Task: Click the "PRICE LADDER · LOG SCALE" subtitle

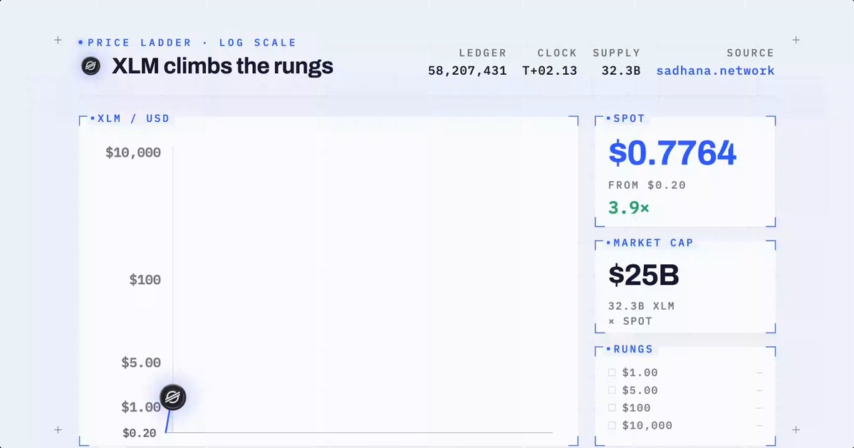Action: (x=192, y=43)
